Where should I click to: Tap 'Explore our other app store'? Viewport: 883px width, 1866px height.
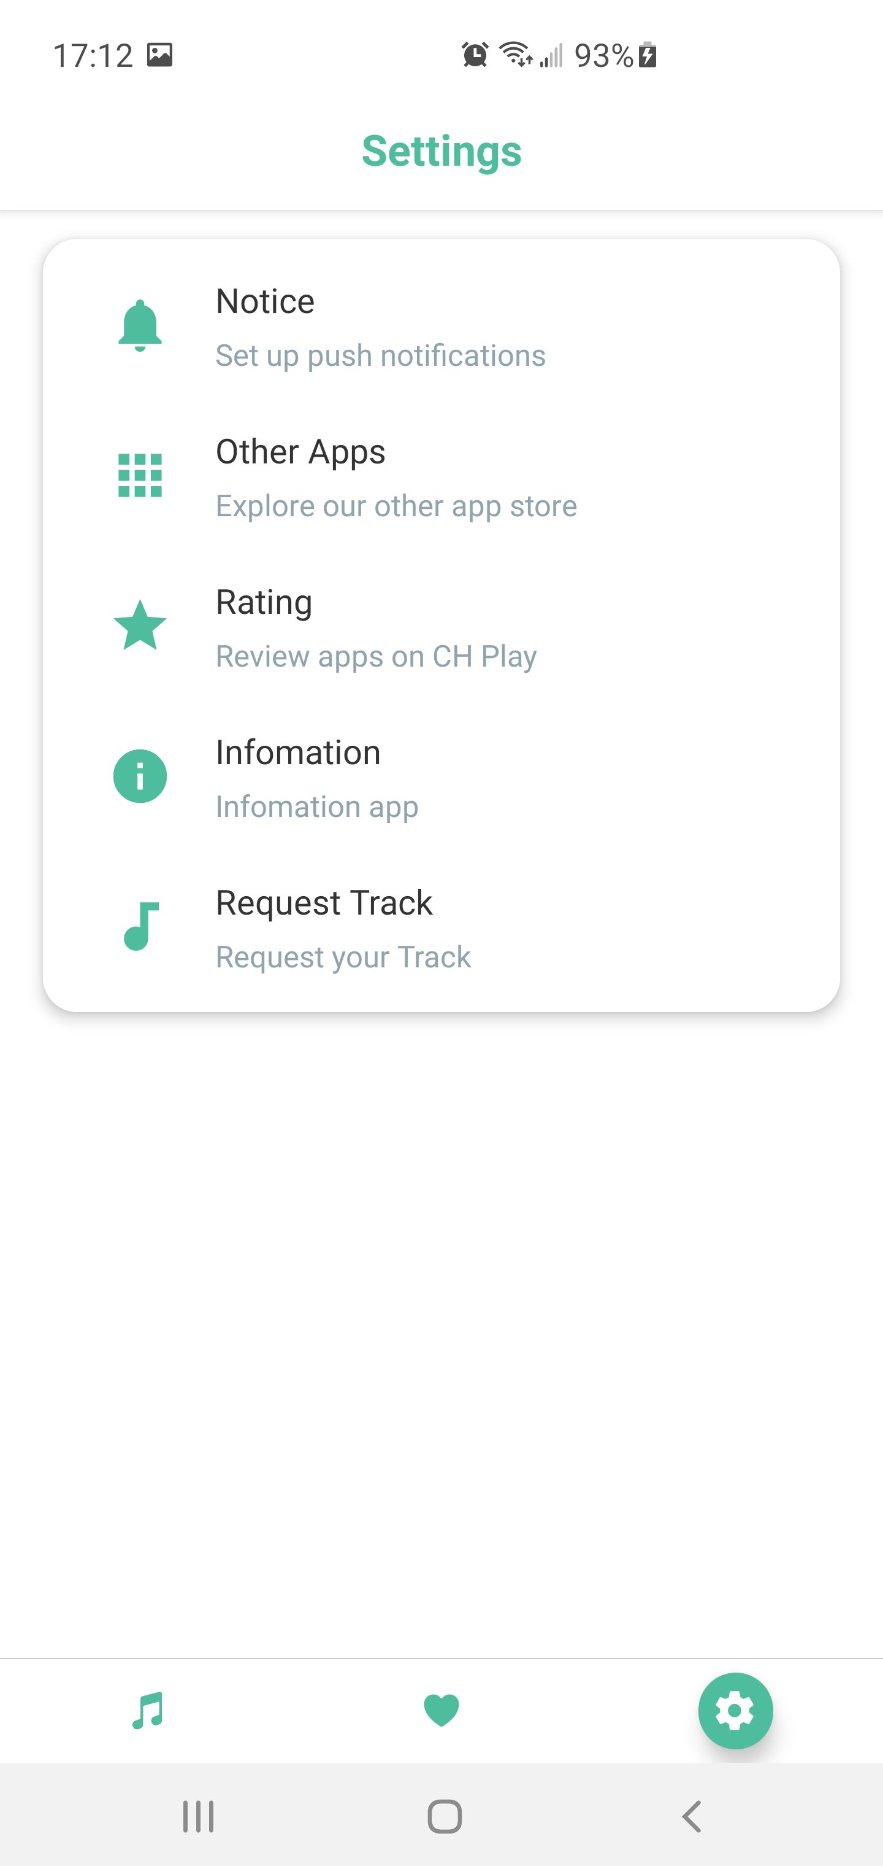tap(397, 506)
